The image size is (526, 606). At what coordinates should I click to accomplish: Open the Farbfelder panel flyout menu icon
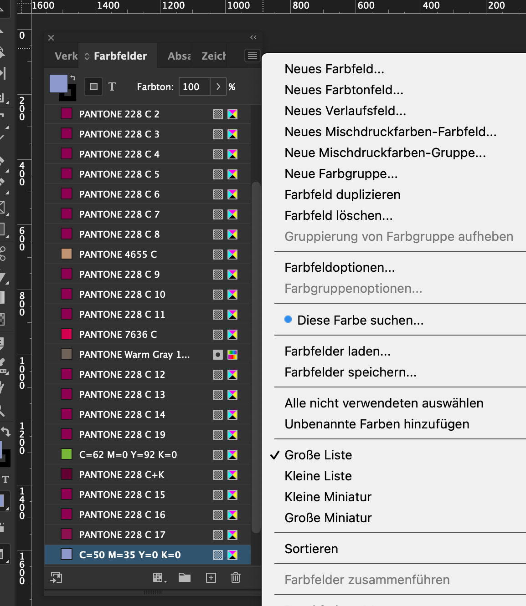[252, 56]
